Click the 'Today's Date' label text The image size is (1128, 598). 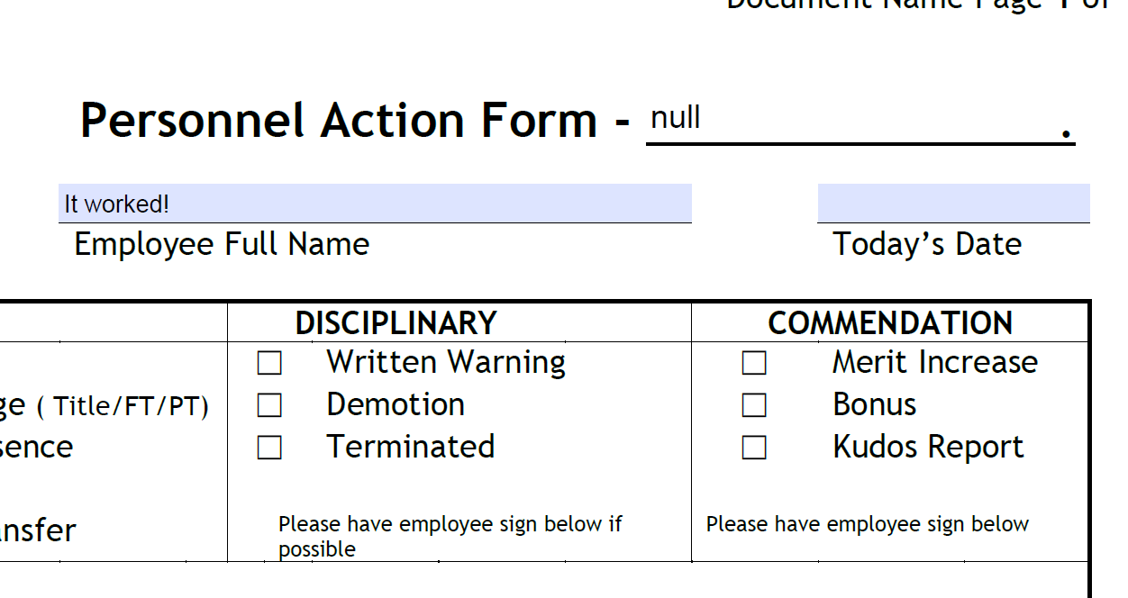pyautogui.click(x=927, y=244)
